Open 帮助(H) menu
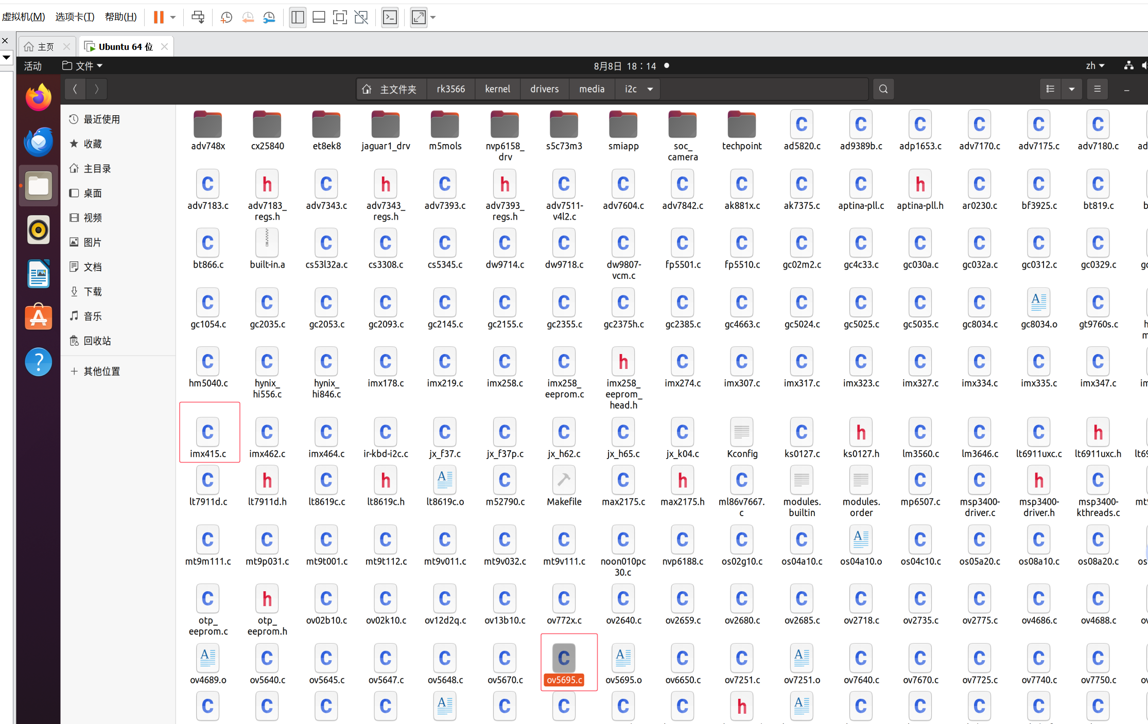Screen dimensions: 1148x724 121,17
